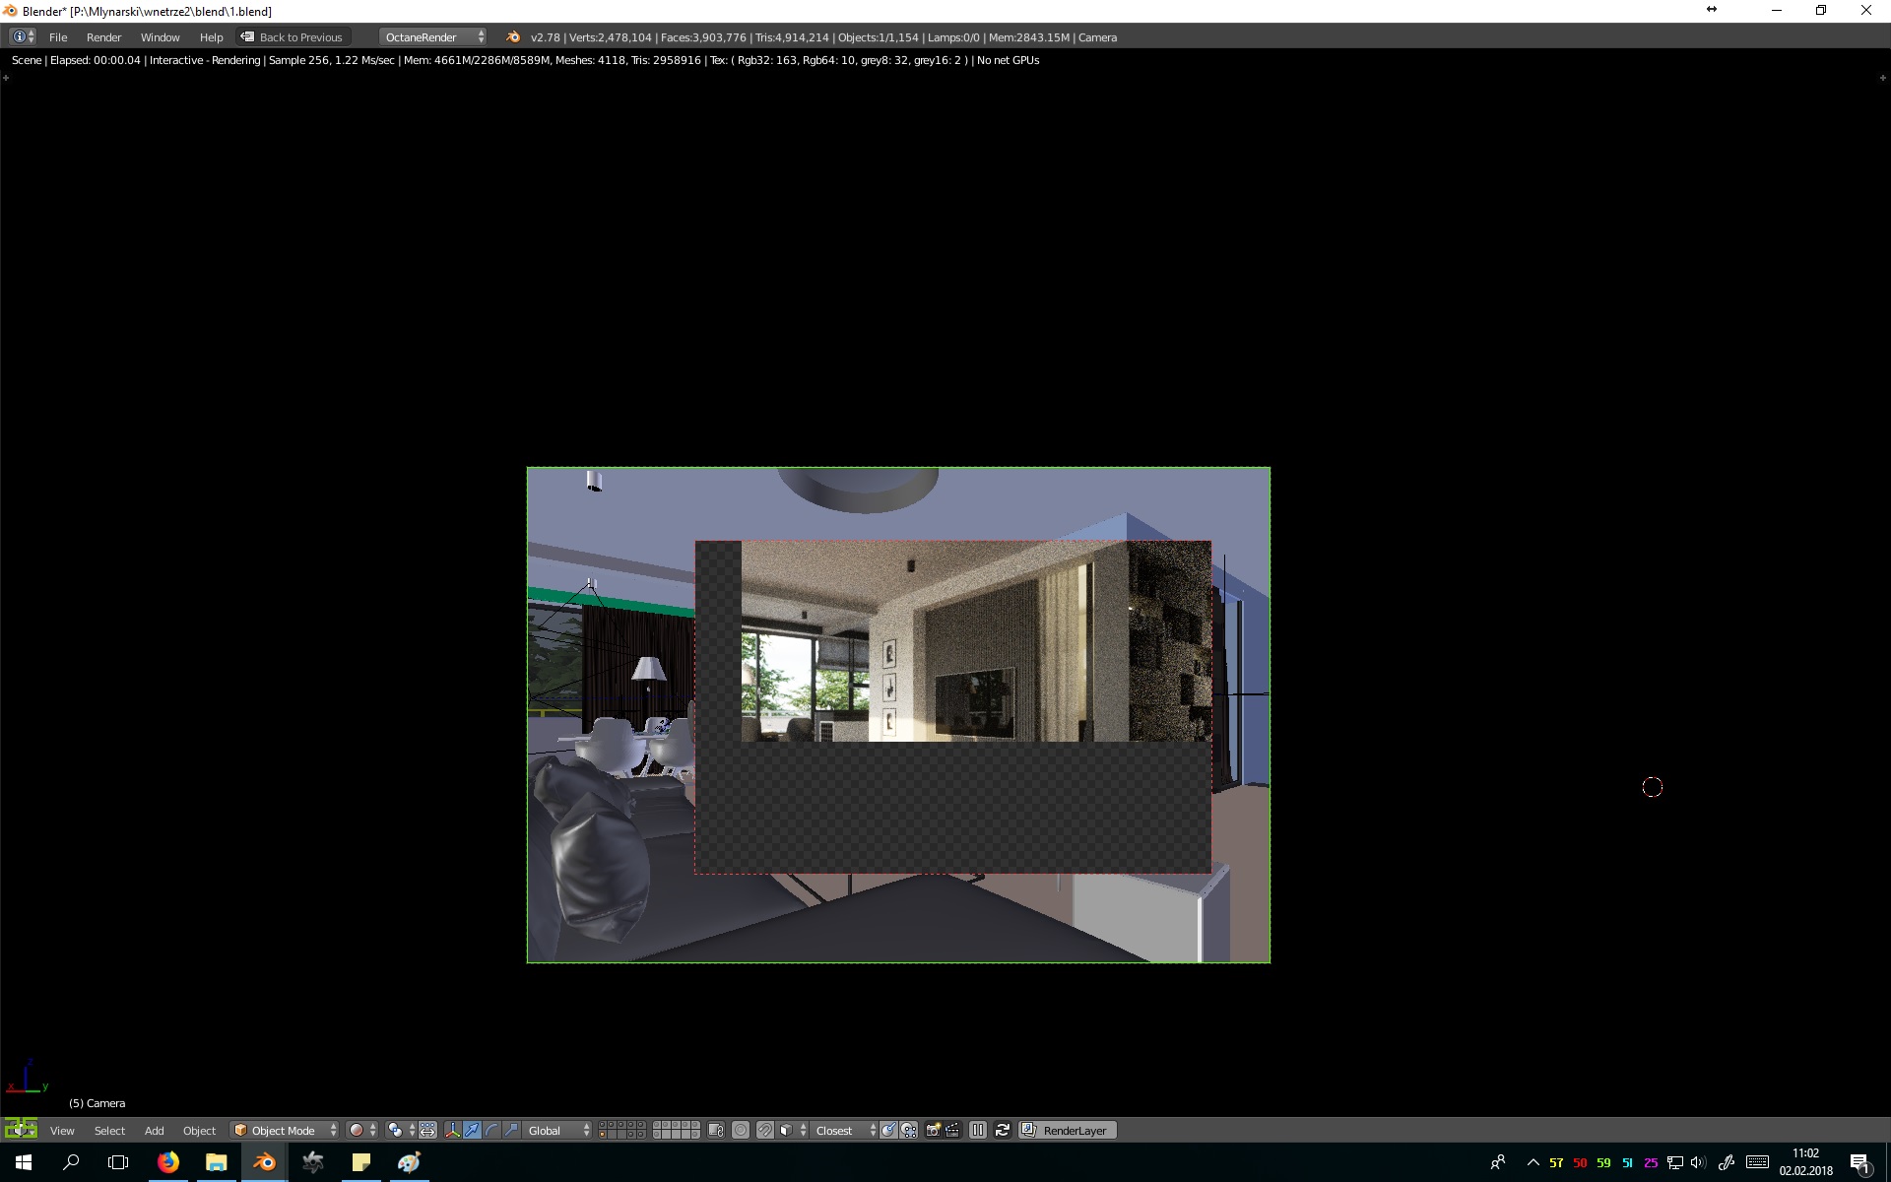Viewport: 1891px width, 1182px height.
Task: Click the refresh render arrows icon
Action: 1002,1130
